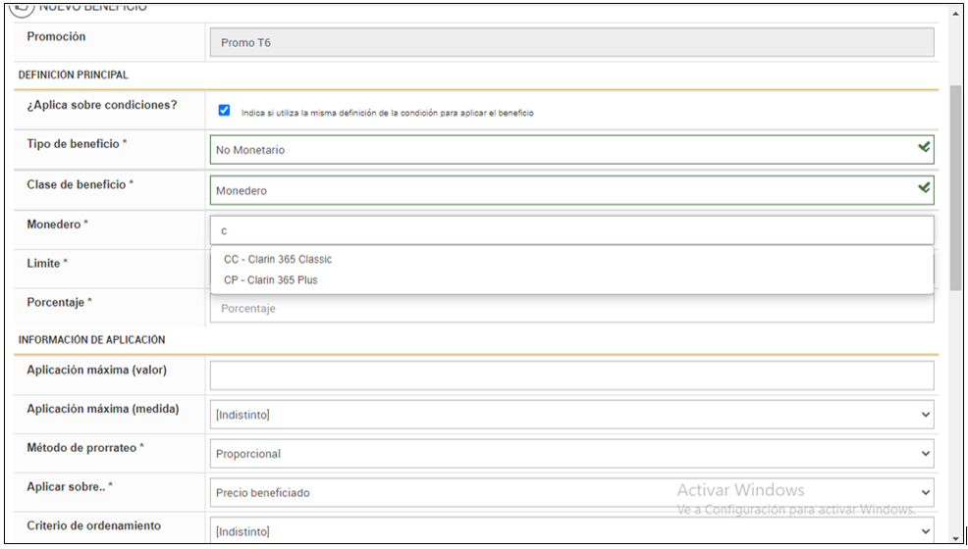This screenshot has height=549, width=968.
Task: Click the Monedero search input field
Action: coord(571,230)
